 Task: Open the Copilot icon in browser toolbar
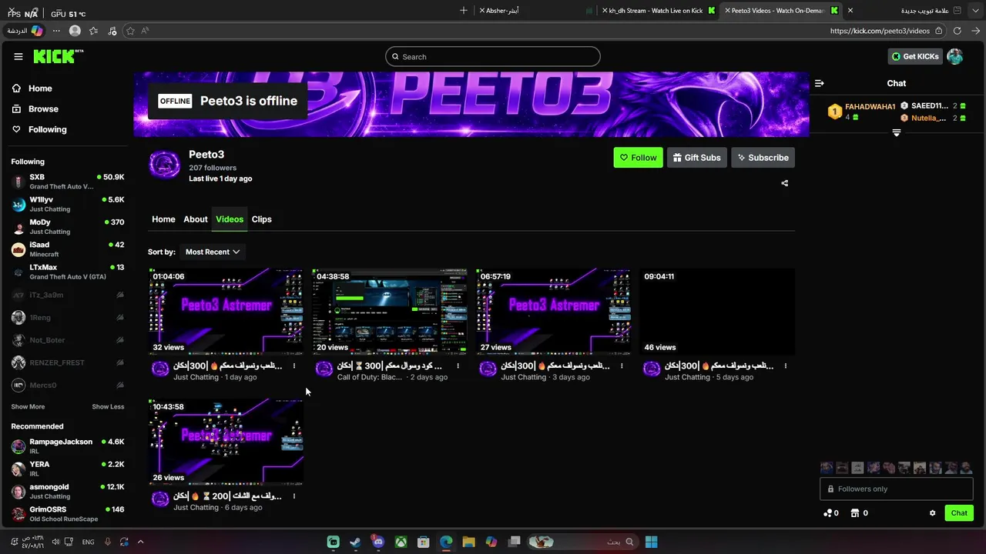37,31
